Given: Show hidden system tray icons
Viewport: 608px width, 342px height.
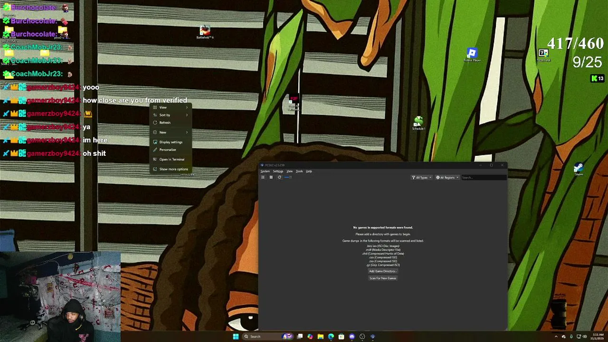Looking at the screenshot, I should (556, 336).
